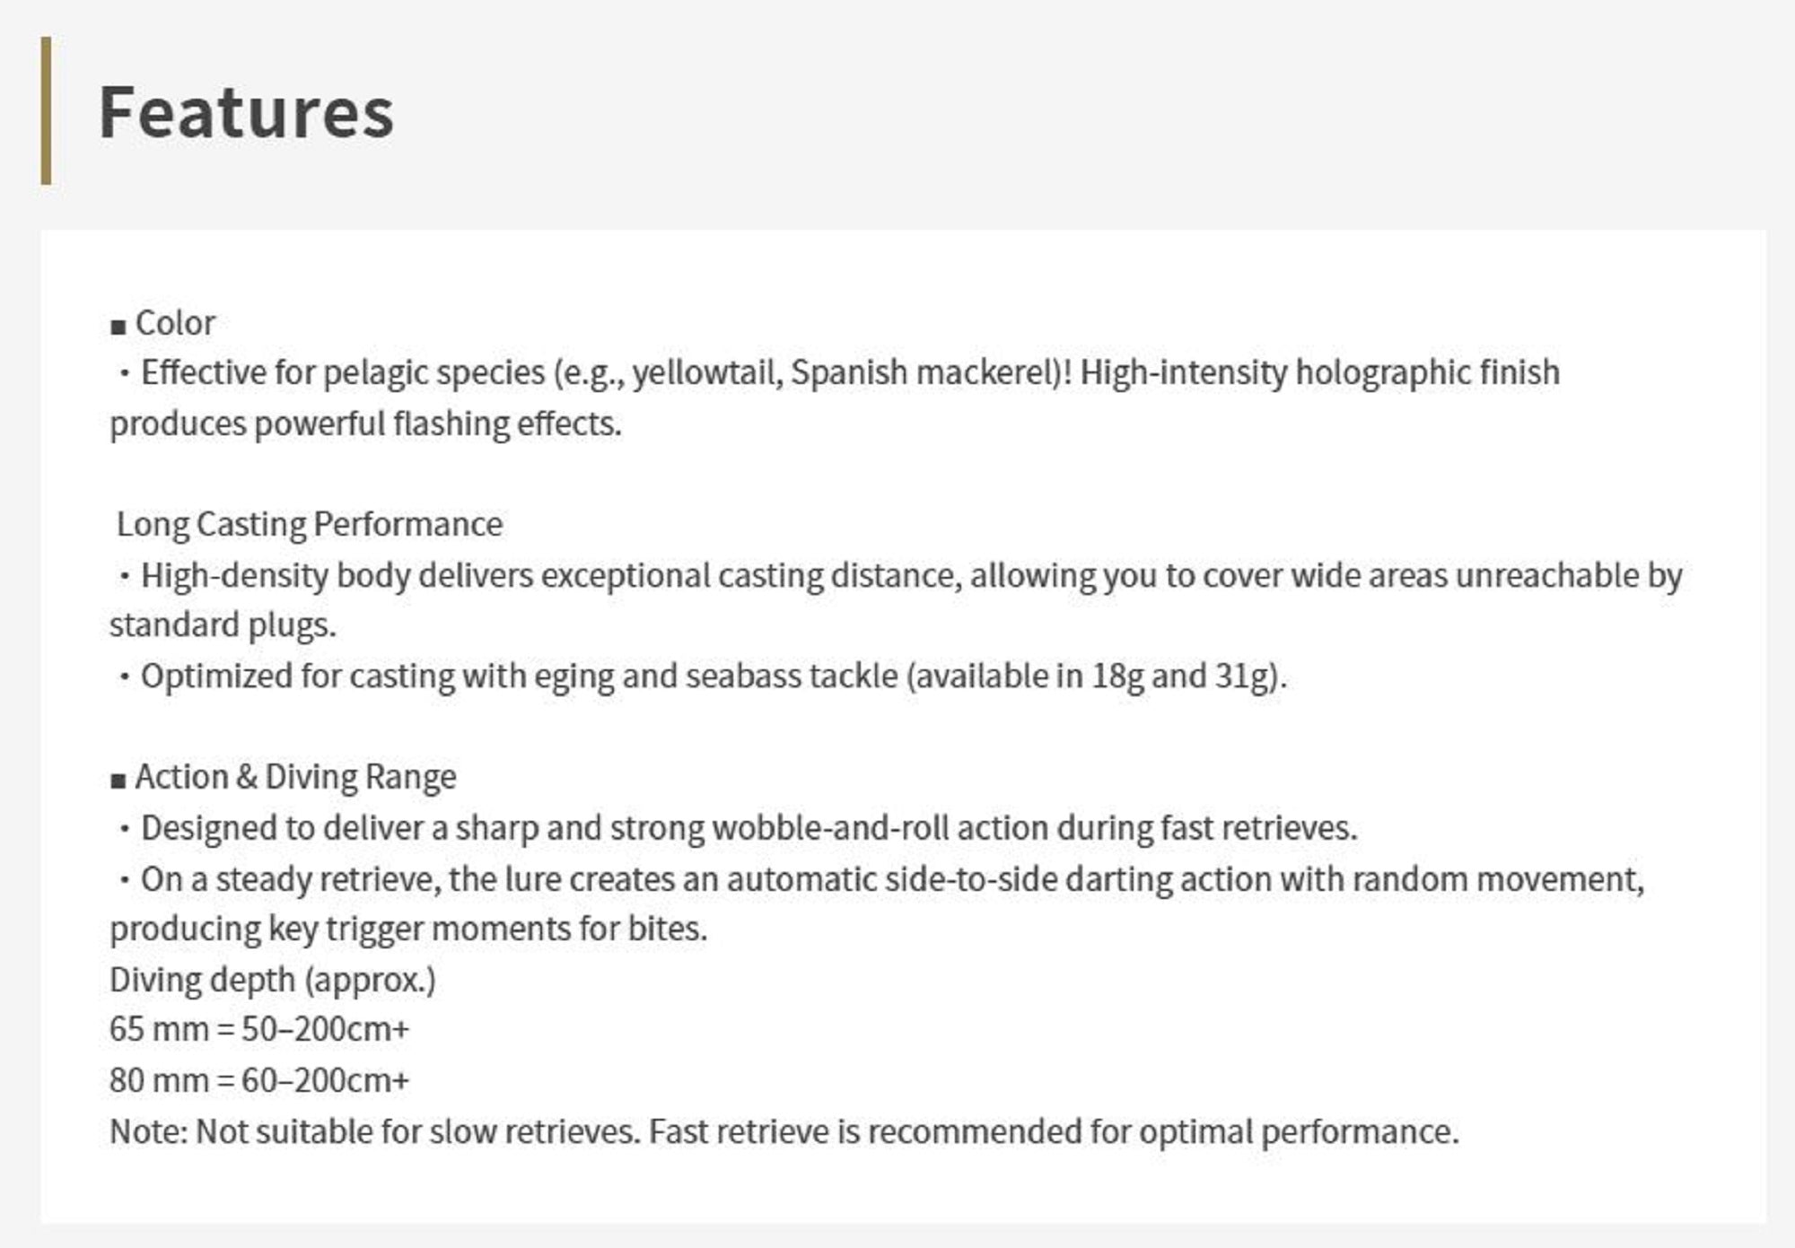This screenshot has width=1795, height=1248.
Task: Click the "65 mm = 50–200cm+" depth line
Action: (x=259, y=1029)
